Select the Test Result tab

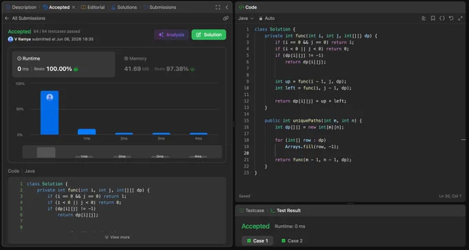pos(286,211)
